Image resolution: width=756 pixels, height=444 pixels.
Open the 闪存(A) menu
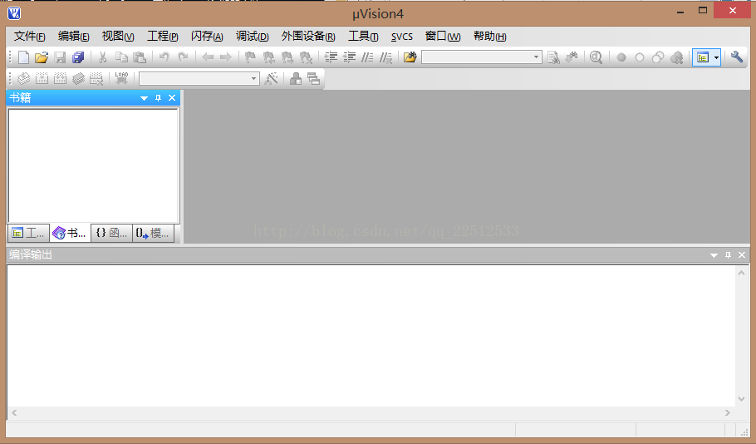click(x=207, y=37)
